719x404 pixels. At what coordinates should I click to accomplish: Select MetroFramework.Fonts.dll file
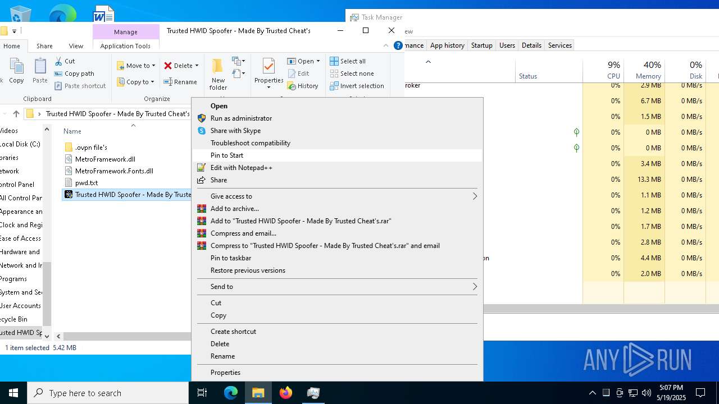pos(114,171)
